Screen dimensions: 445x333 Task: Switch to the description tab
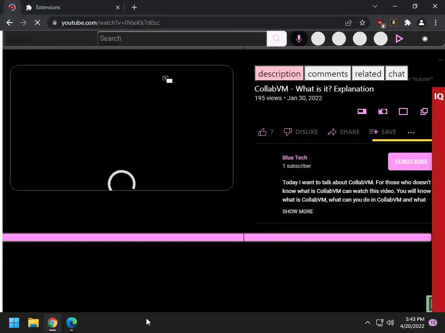(279, 74)
